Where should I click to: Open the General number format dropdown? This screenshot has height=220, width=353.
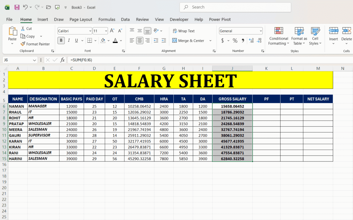261,31
